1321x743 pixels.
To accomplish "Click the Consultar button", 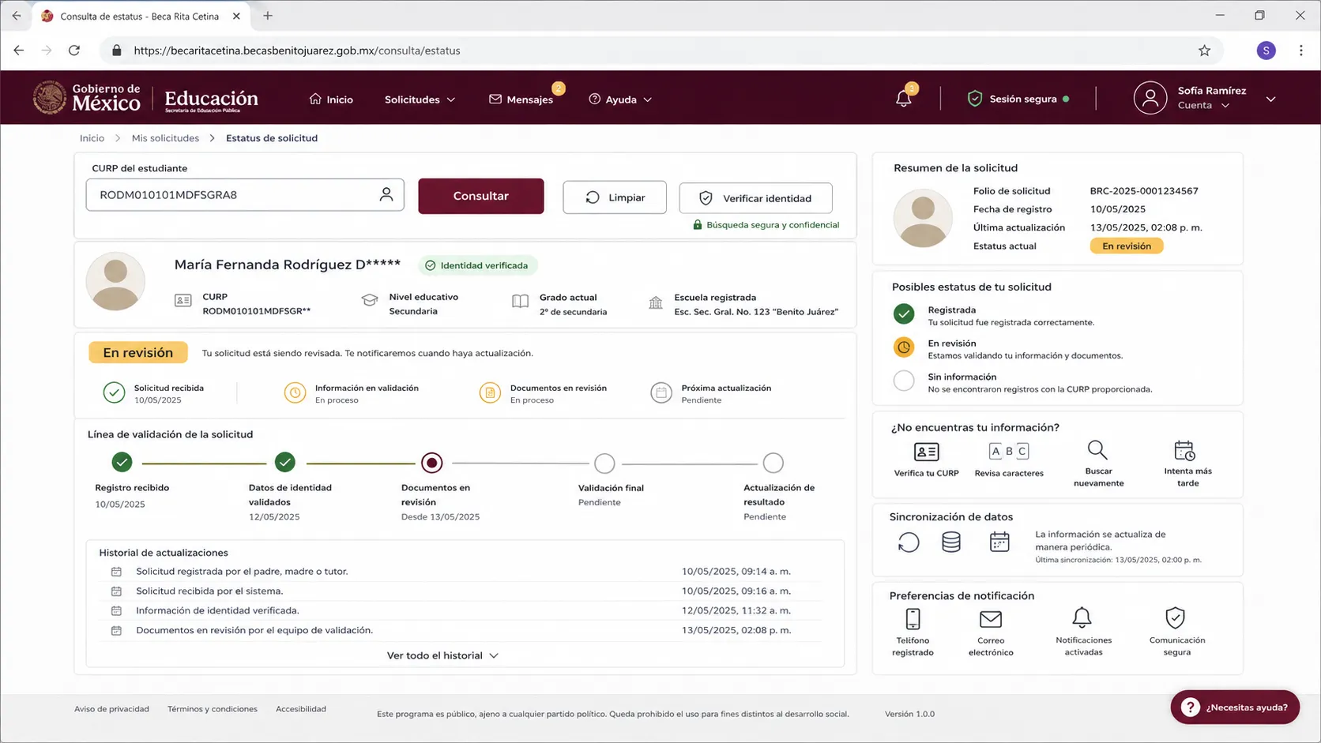I will coord(480,196).
